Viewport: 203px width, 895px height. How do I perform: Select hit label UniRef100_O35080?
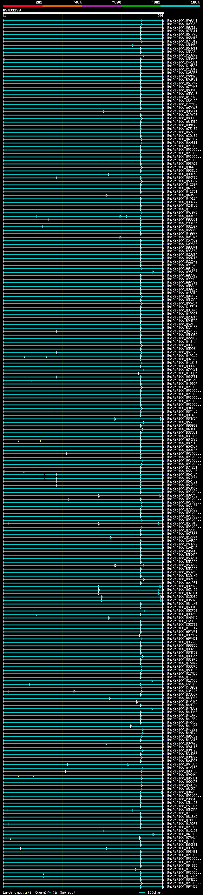(182, 597)
